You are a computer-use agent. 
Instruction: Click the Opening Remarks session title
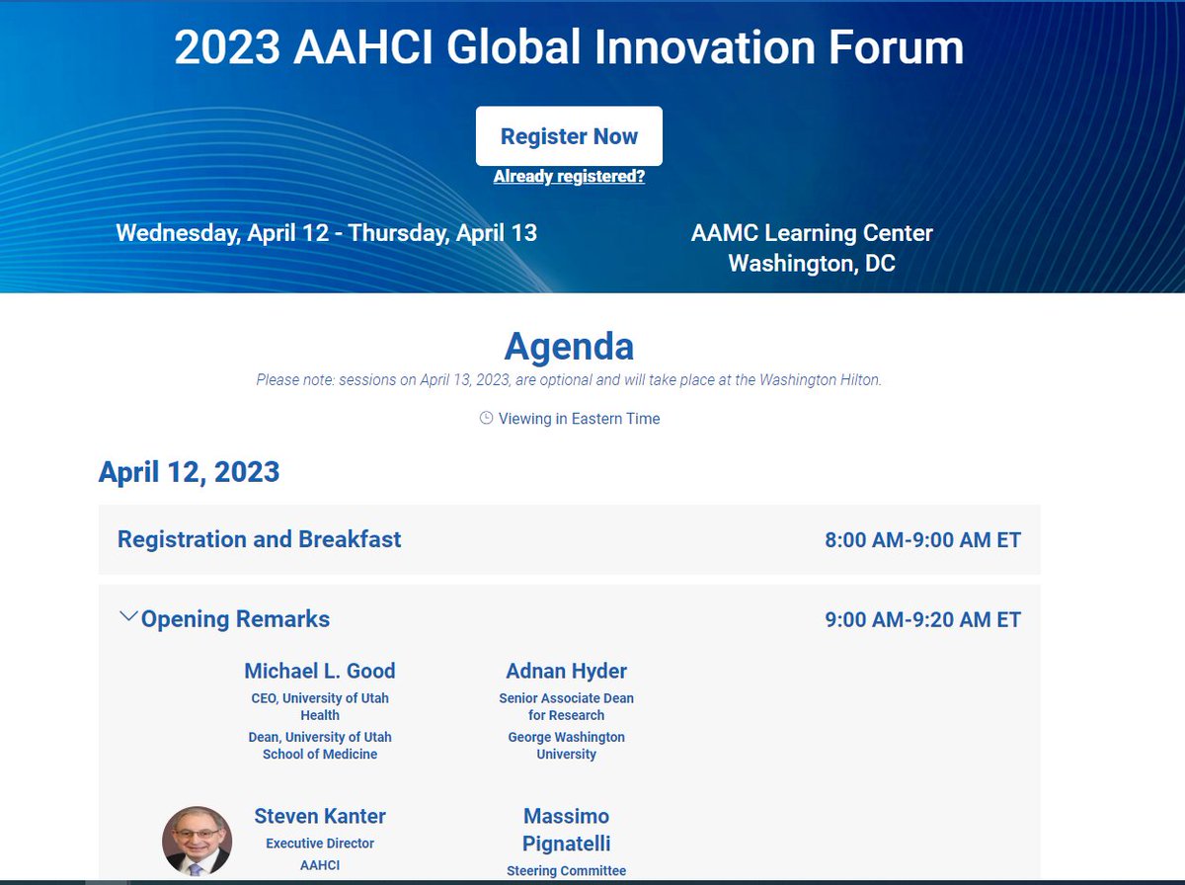click(237, 619)
